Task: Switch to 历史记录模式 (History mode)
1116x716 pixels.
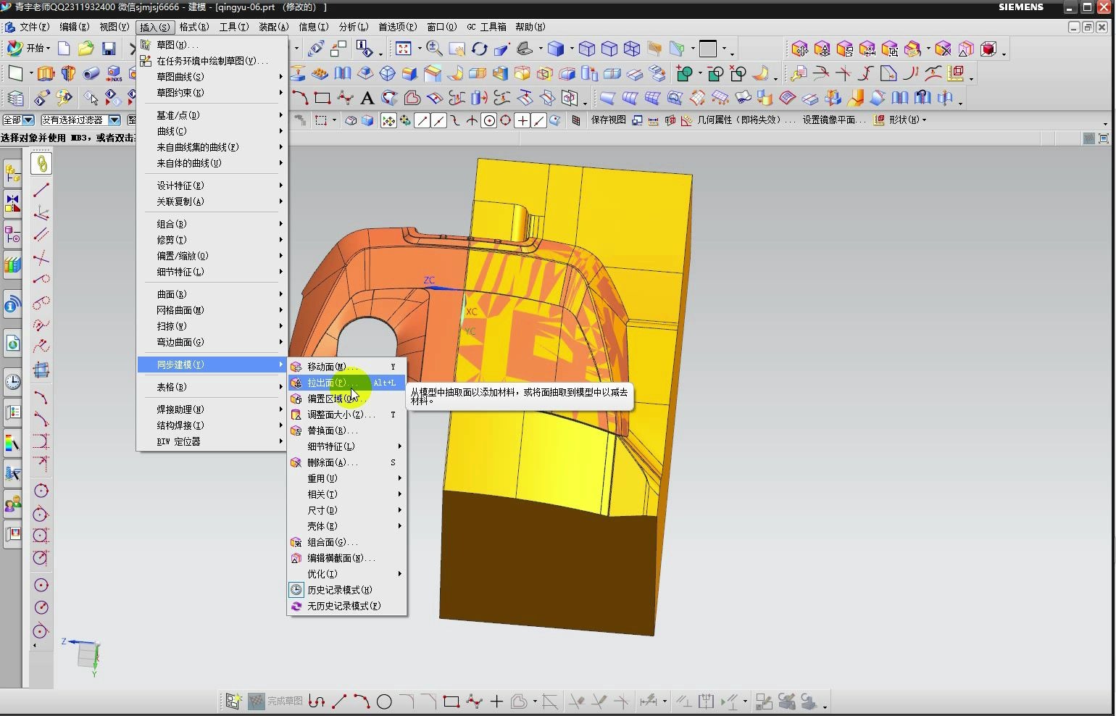Action: (x=339, y=590)
